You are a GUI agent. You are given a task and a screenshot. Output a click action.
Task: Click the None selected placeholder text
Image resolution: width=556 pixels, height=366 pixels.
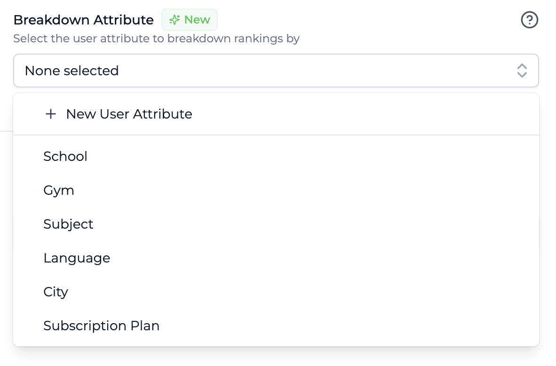[71, 71]
